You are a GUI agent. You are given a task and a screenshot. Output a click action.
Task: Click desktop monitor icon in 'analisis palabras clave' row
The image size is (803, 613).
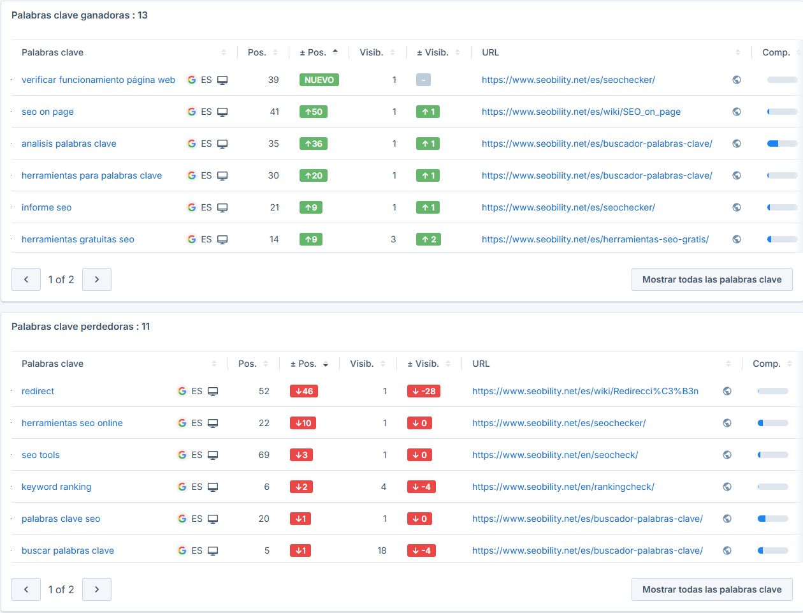(222, 144)
